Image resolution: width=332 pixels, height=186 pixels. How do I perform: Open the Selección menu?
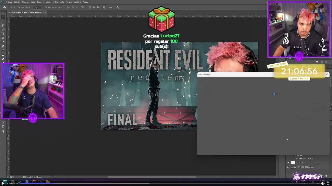(47, 2)
